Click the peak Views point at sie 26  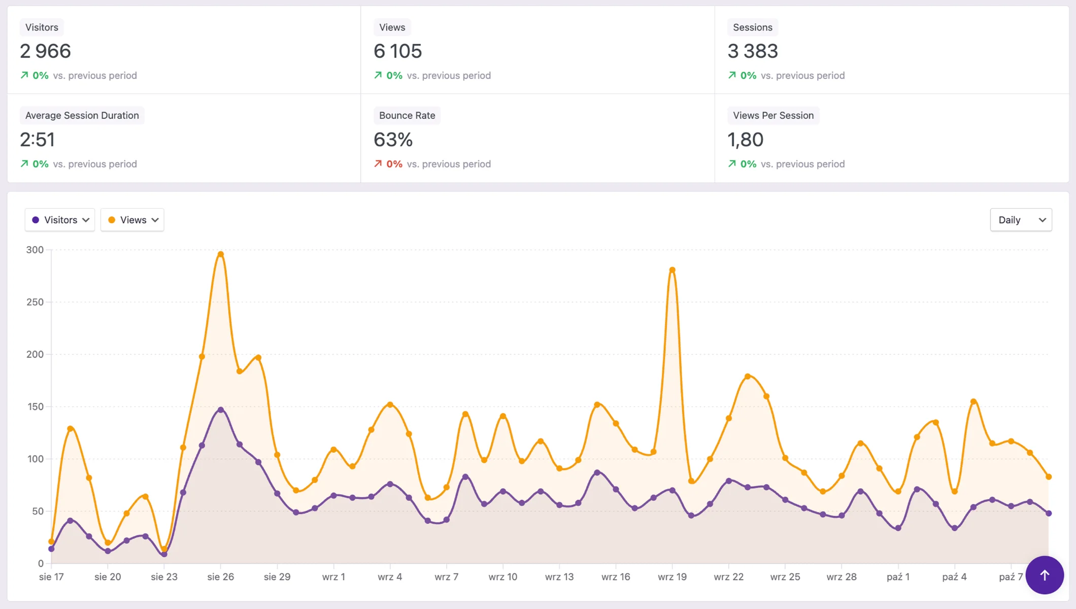pos(221,254)
